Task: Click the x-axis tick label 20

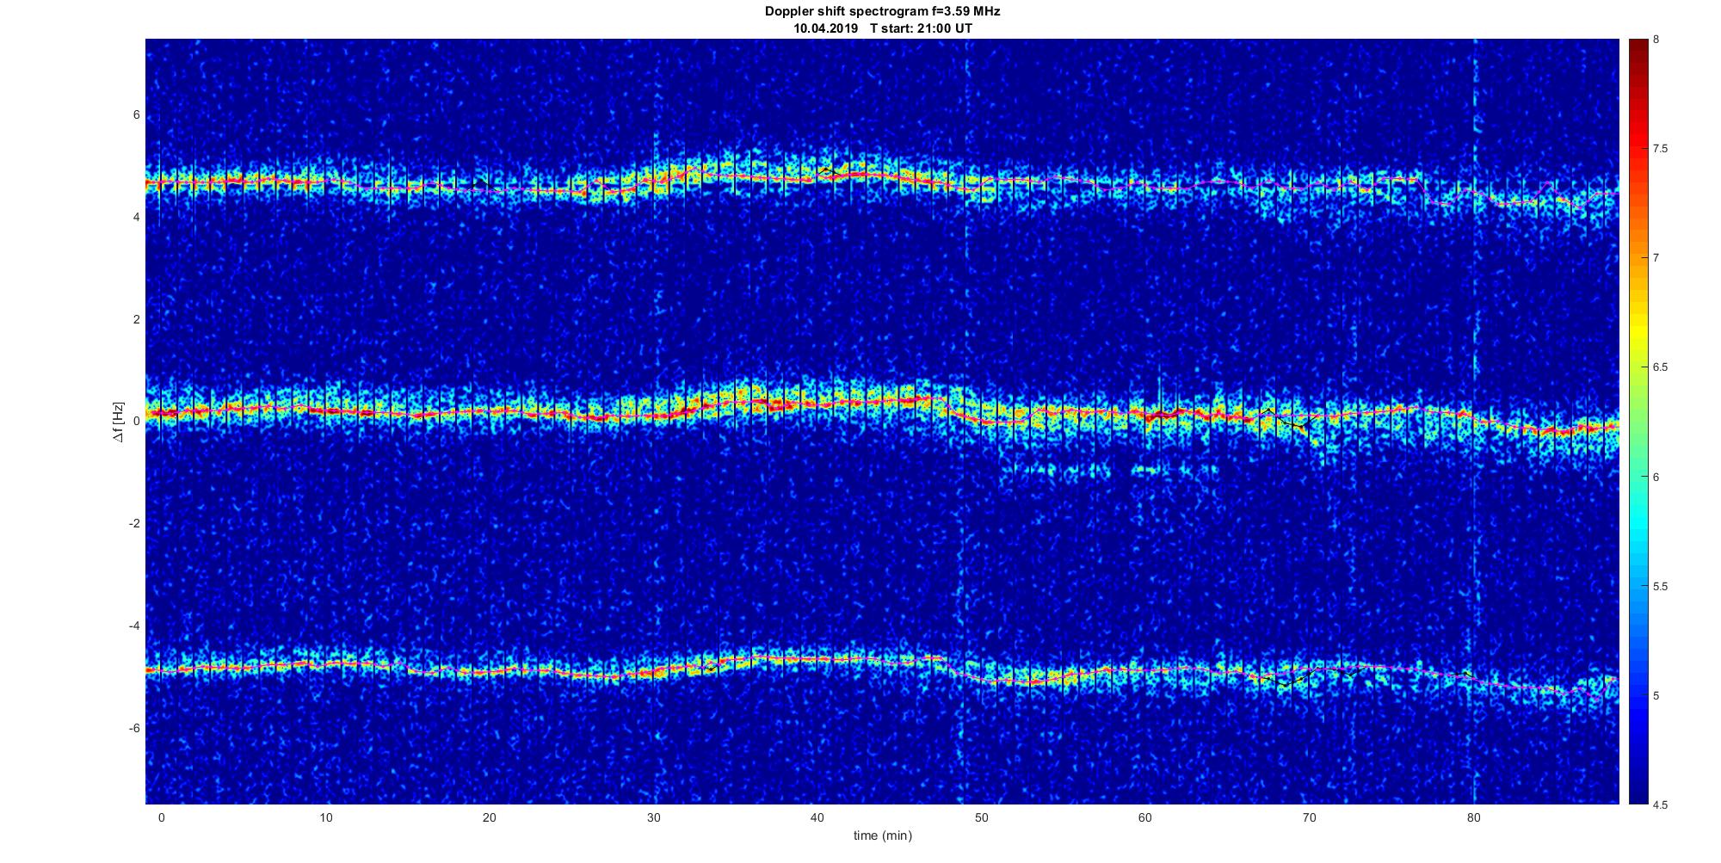Action: [489, 817]
